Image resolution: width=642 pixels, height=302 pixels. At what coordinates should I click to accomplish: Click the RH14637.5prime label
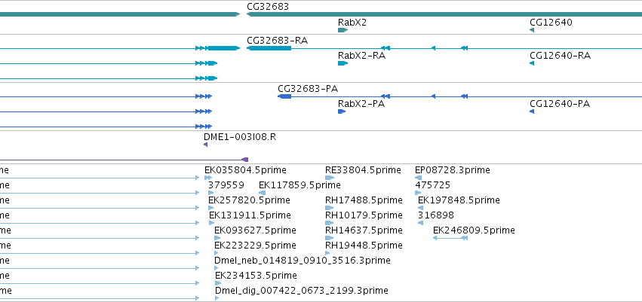(364, 230)
